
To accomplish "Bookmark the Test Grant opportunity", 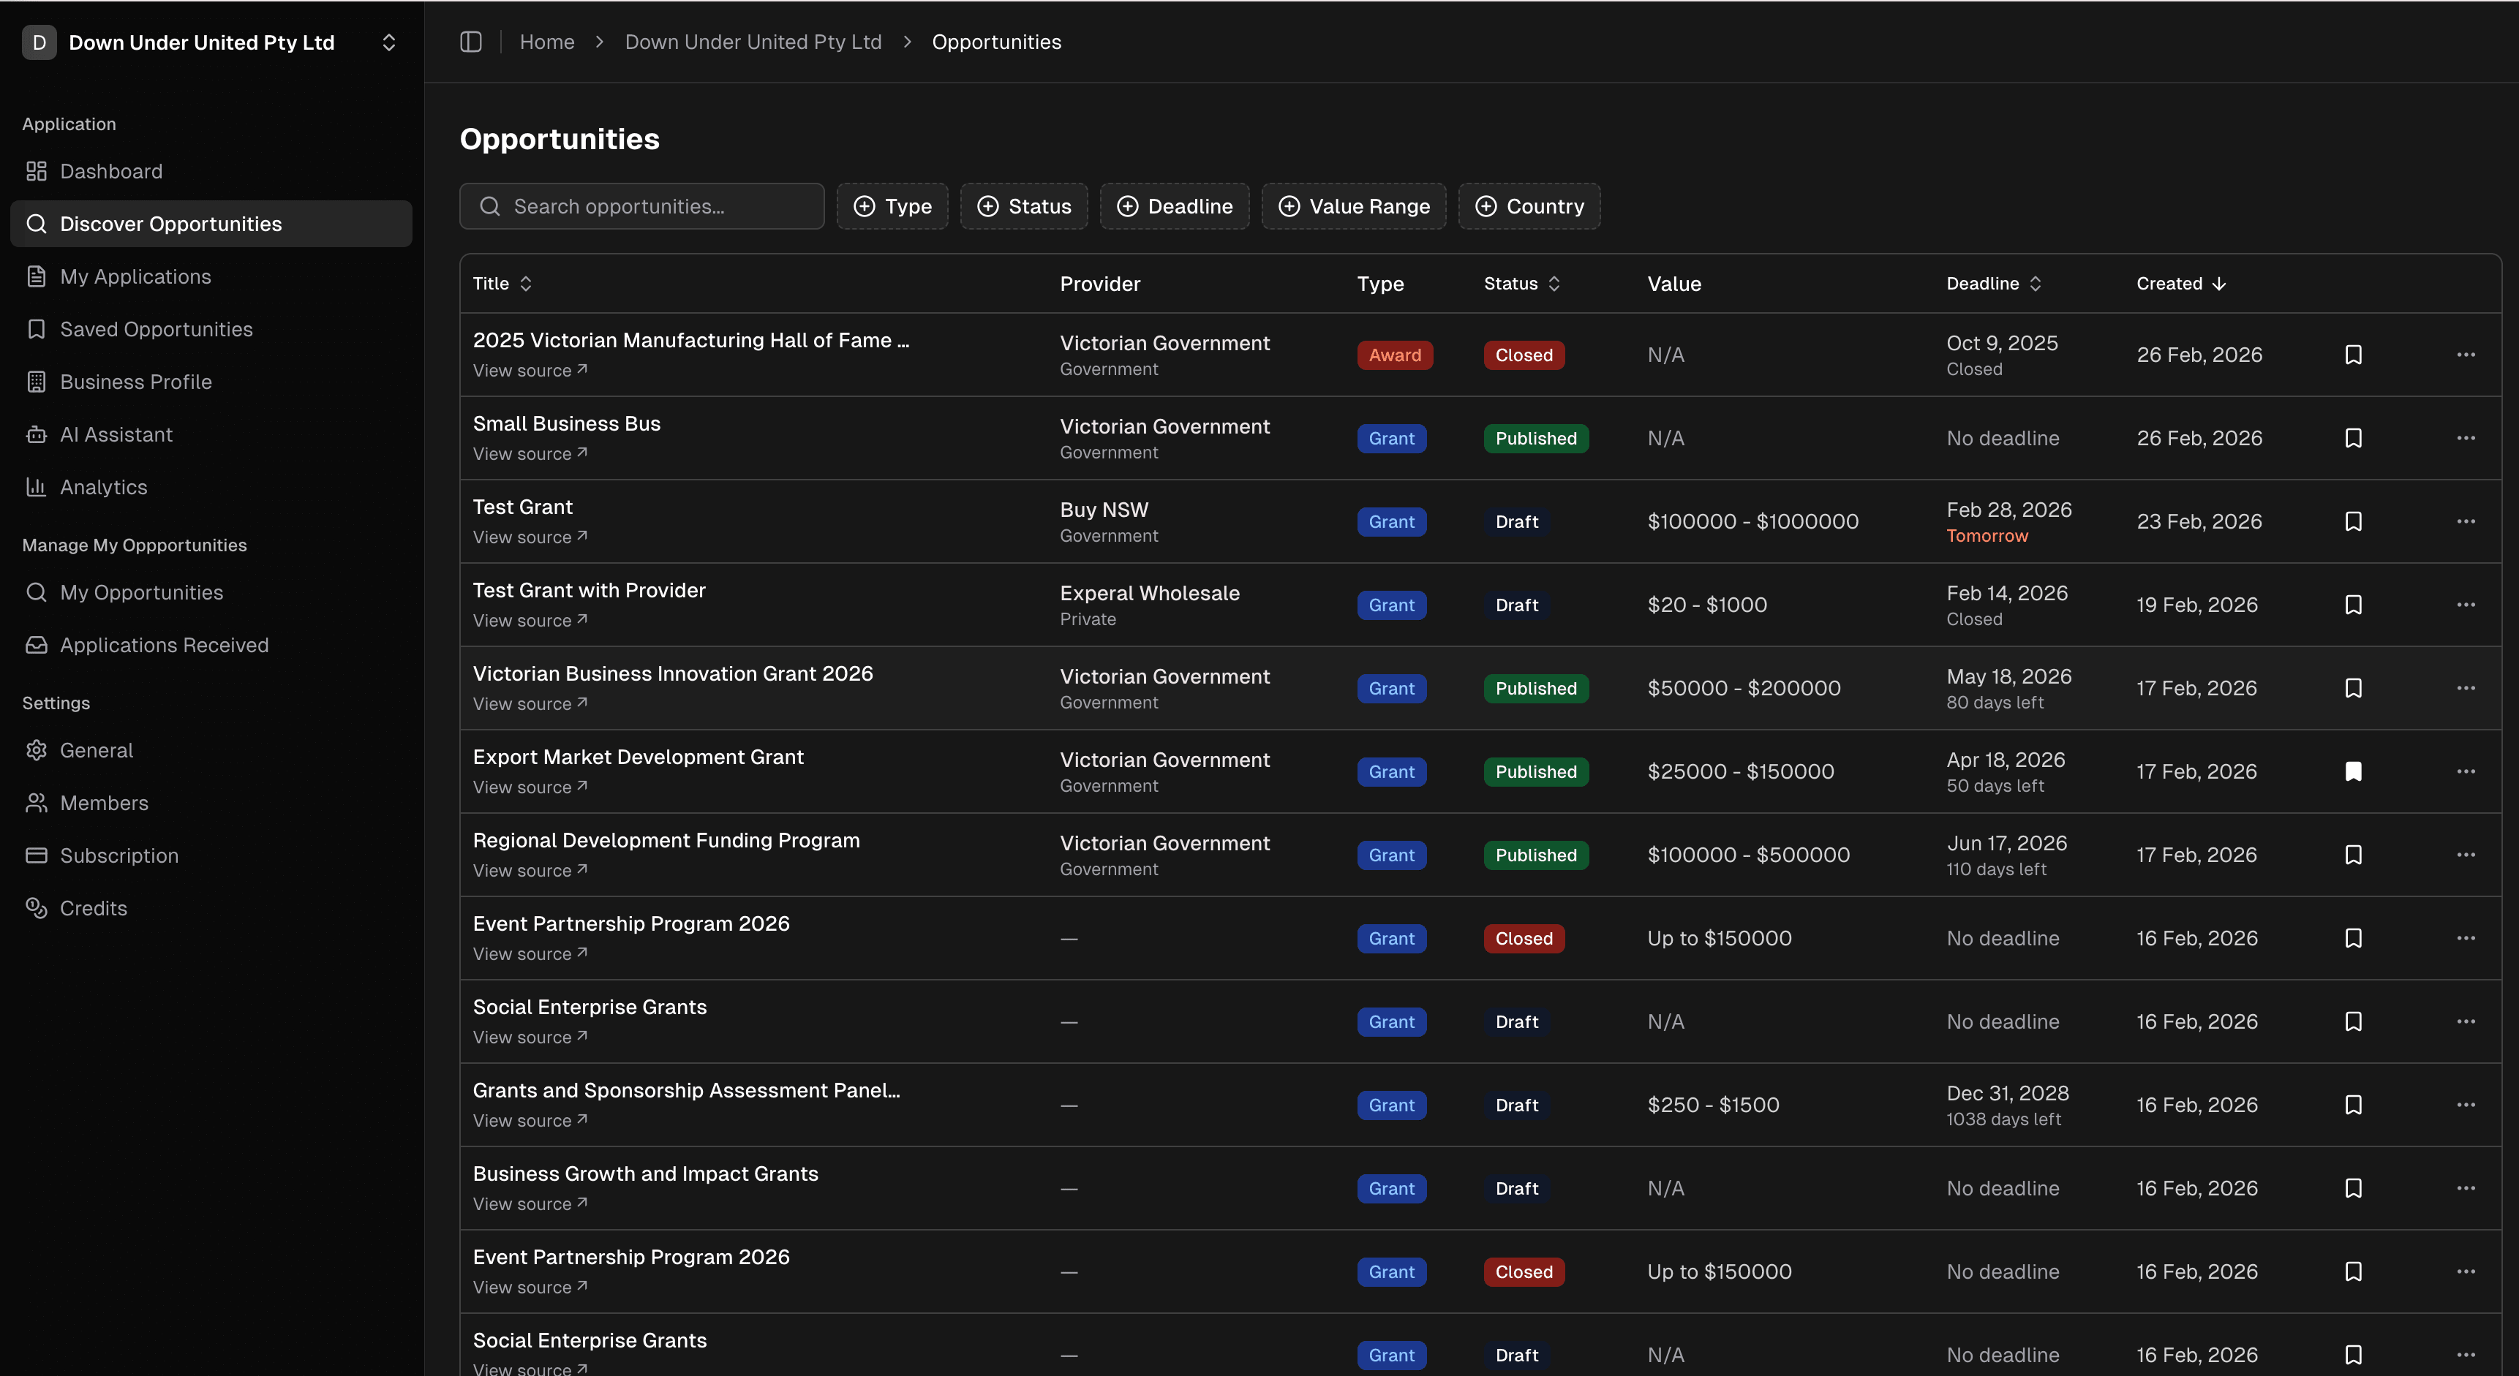I will [x=2354, y=521].
